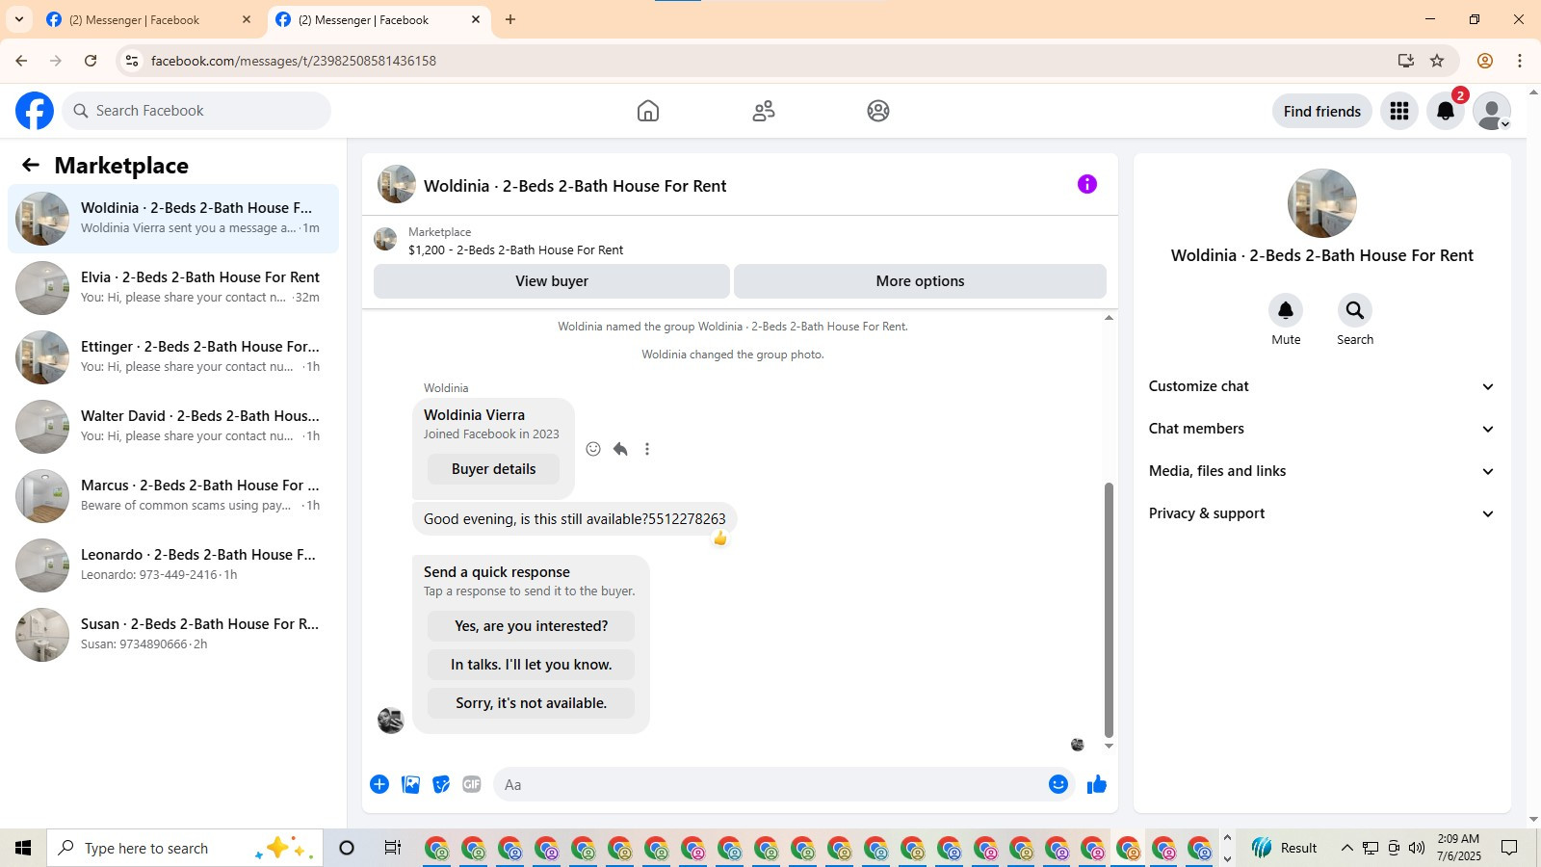Open the Facebook logo home link
1541x867 pixels.
35,111
